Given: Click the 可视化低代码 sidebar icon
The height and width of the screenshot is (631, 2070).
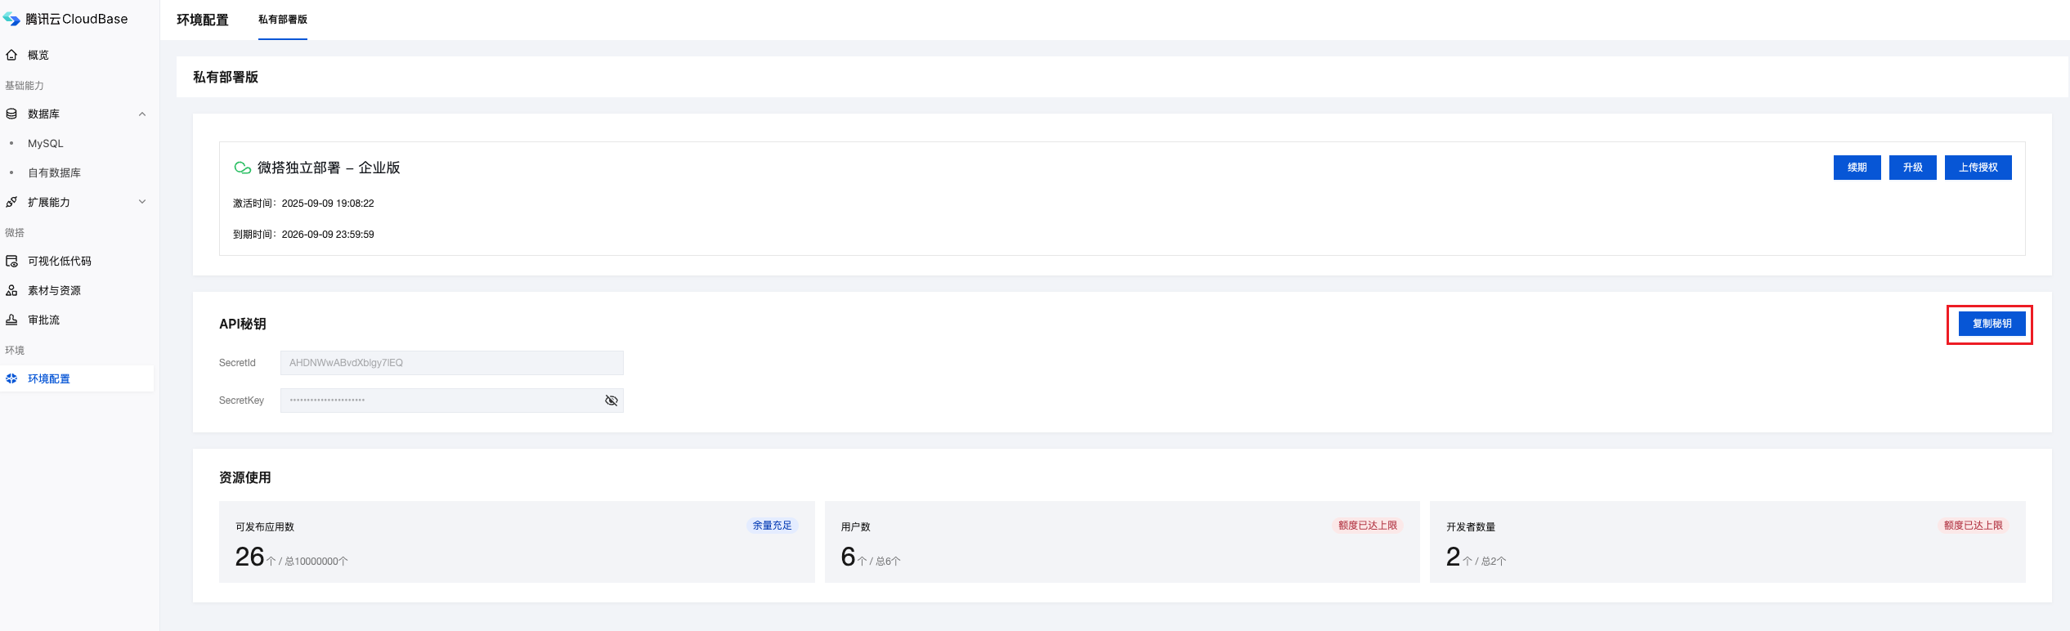Looking at the screenshot, I should [x=11, y=261].
